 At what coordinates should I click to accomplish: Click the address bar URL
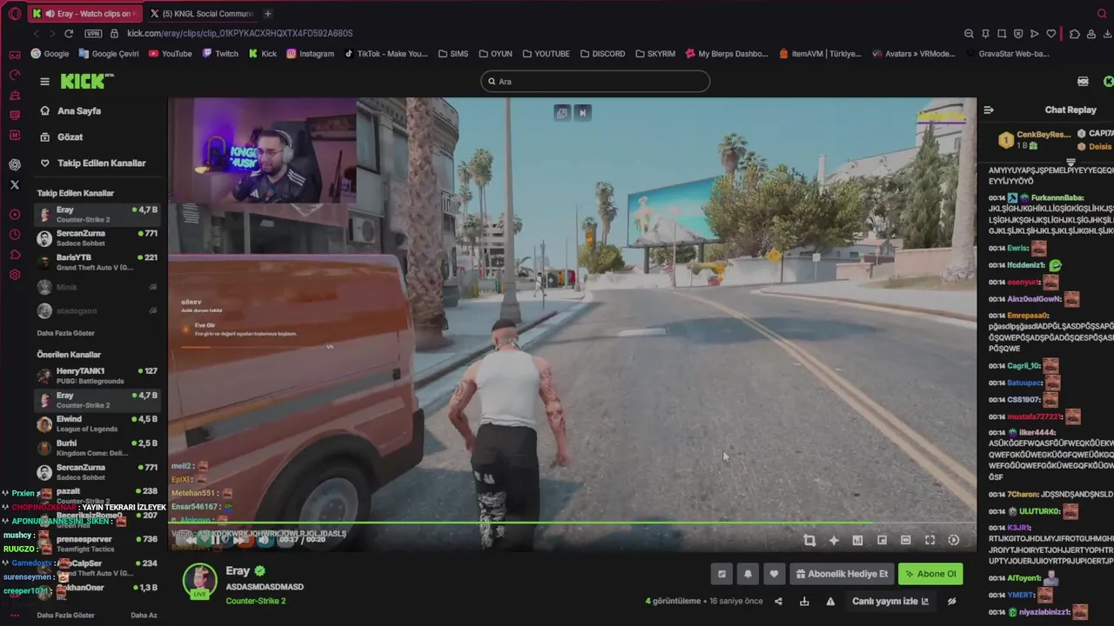pos(239,33)
